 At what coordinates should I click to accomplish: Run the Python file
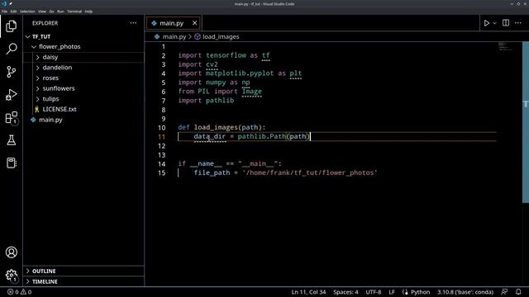click(x=487, y=23)
